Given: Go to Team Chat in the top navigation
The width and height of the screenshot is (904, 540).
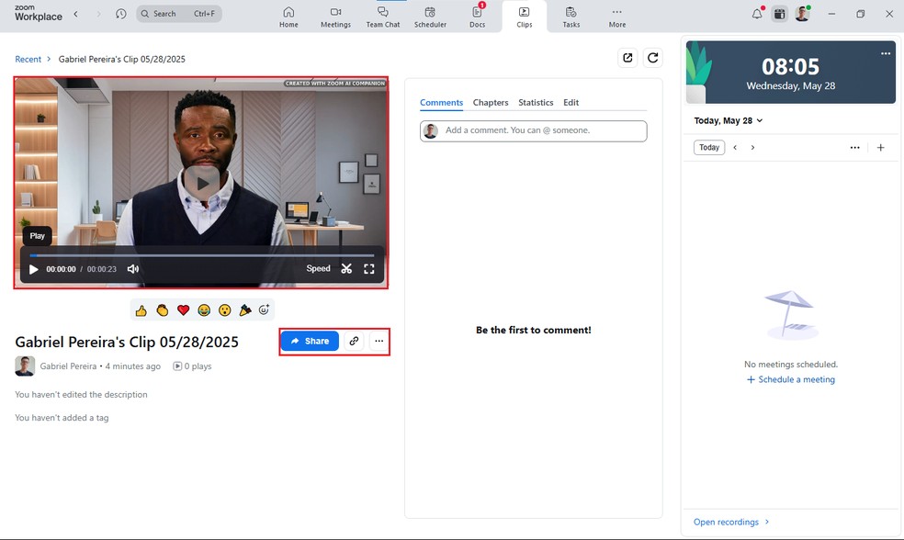Looking at the screenshot, I should click(x=382, y=17).
